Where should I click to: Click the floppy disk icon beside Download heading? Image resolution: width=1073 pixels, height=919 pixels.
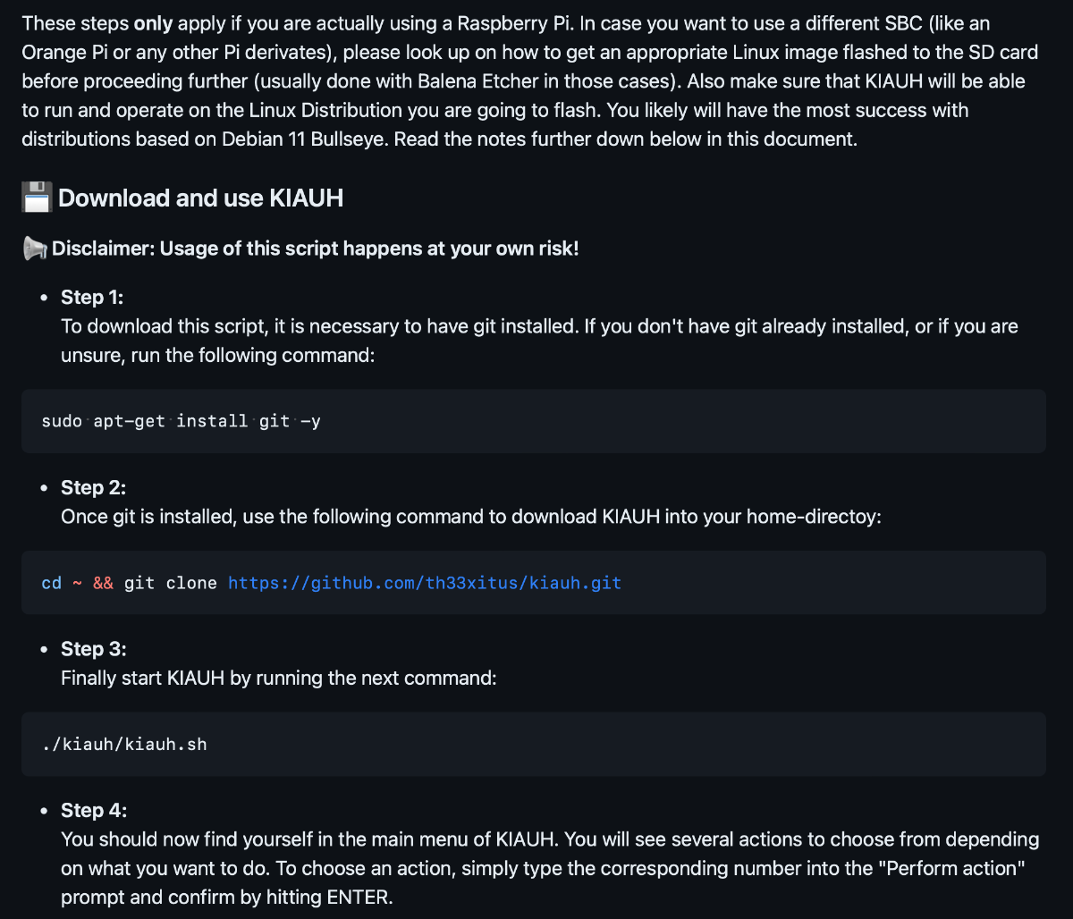coord(37,198)
